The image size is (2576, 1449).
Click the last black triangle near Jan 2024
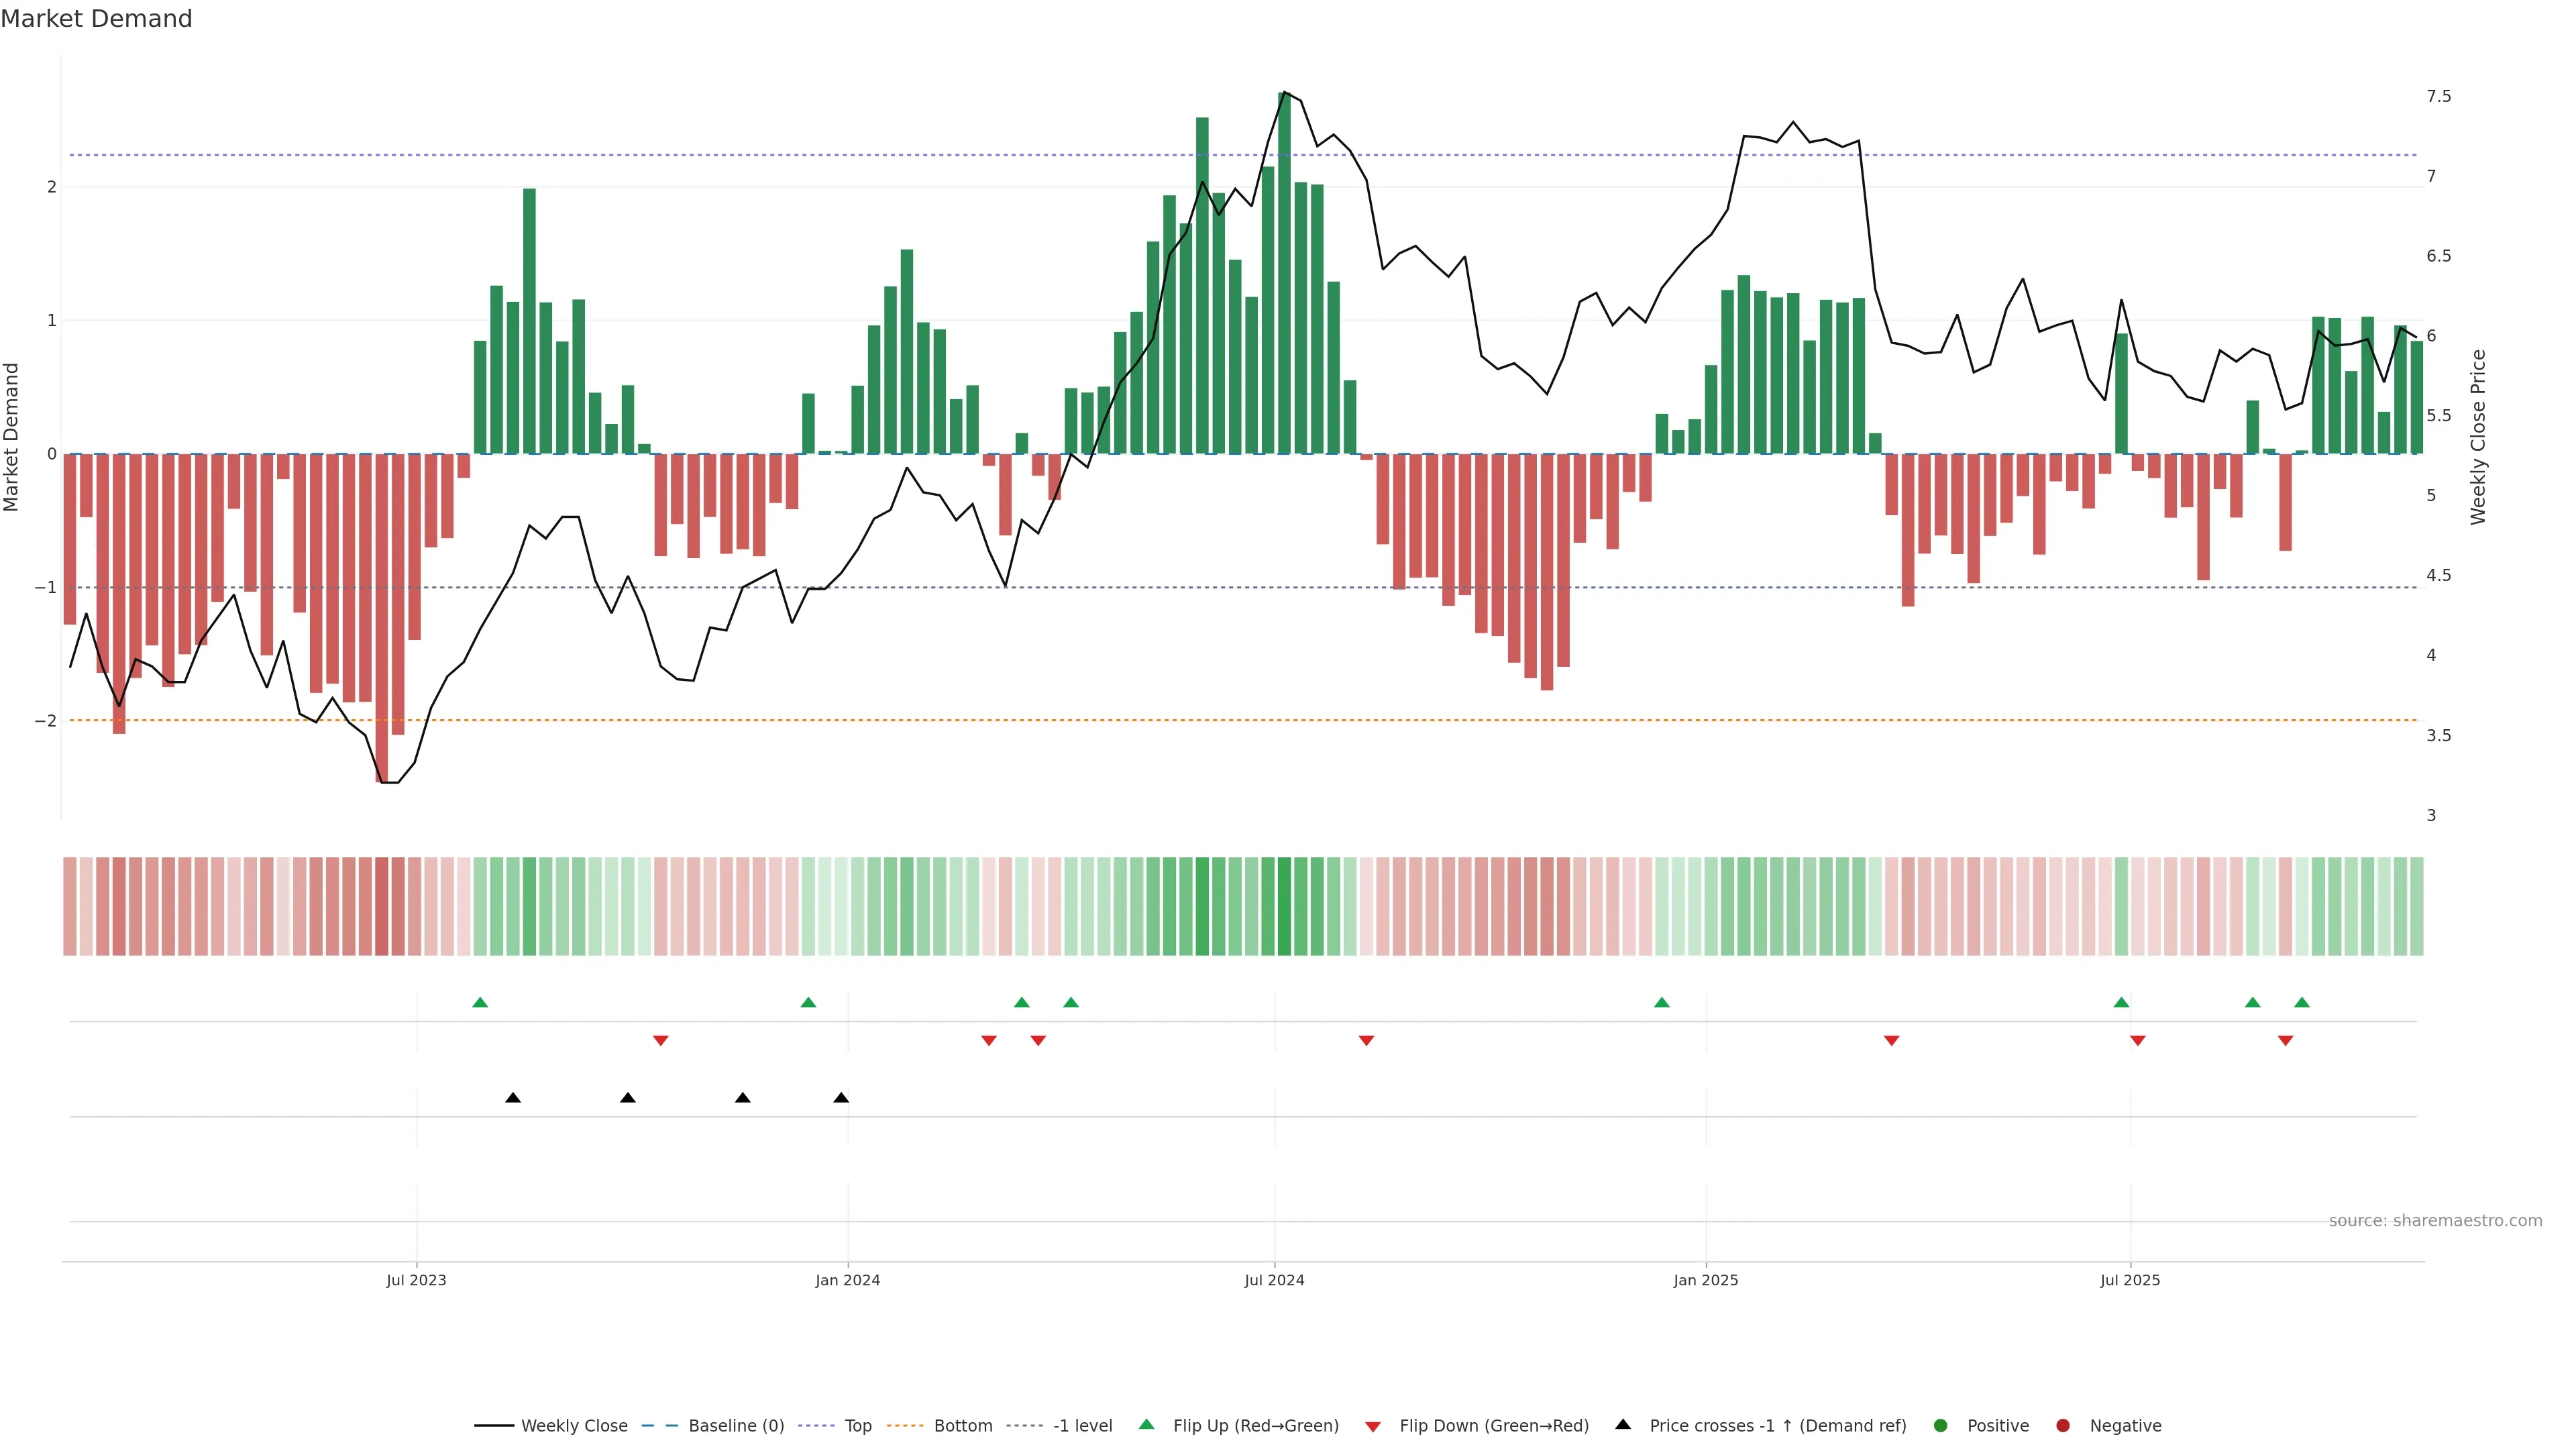[x=841, y=1098]
